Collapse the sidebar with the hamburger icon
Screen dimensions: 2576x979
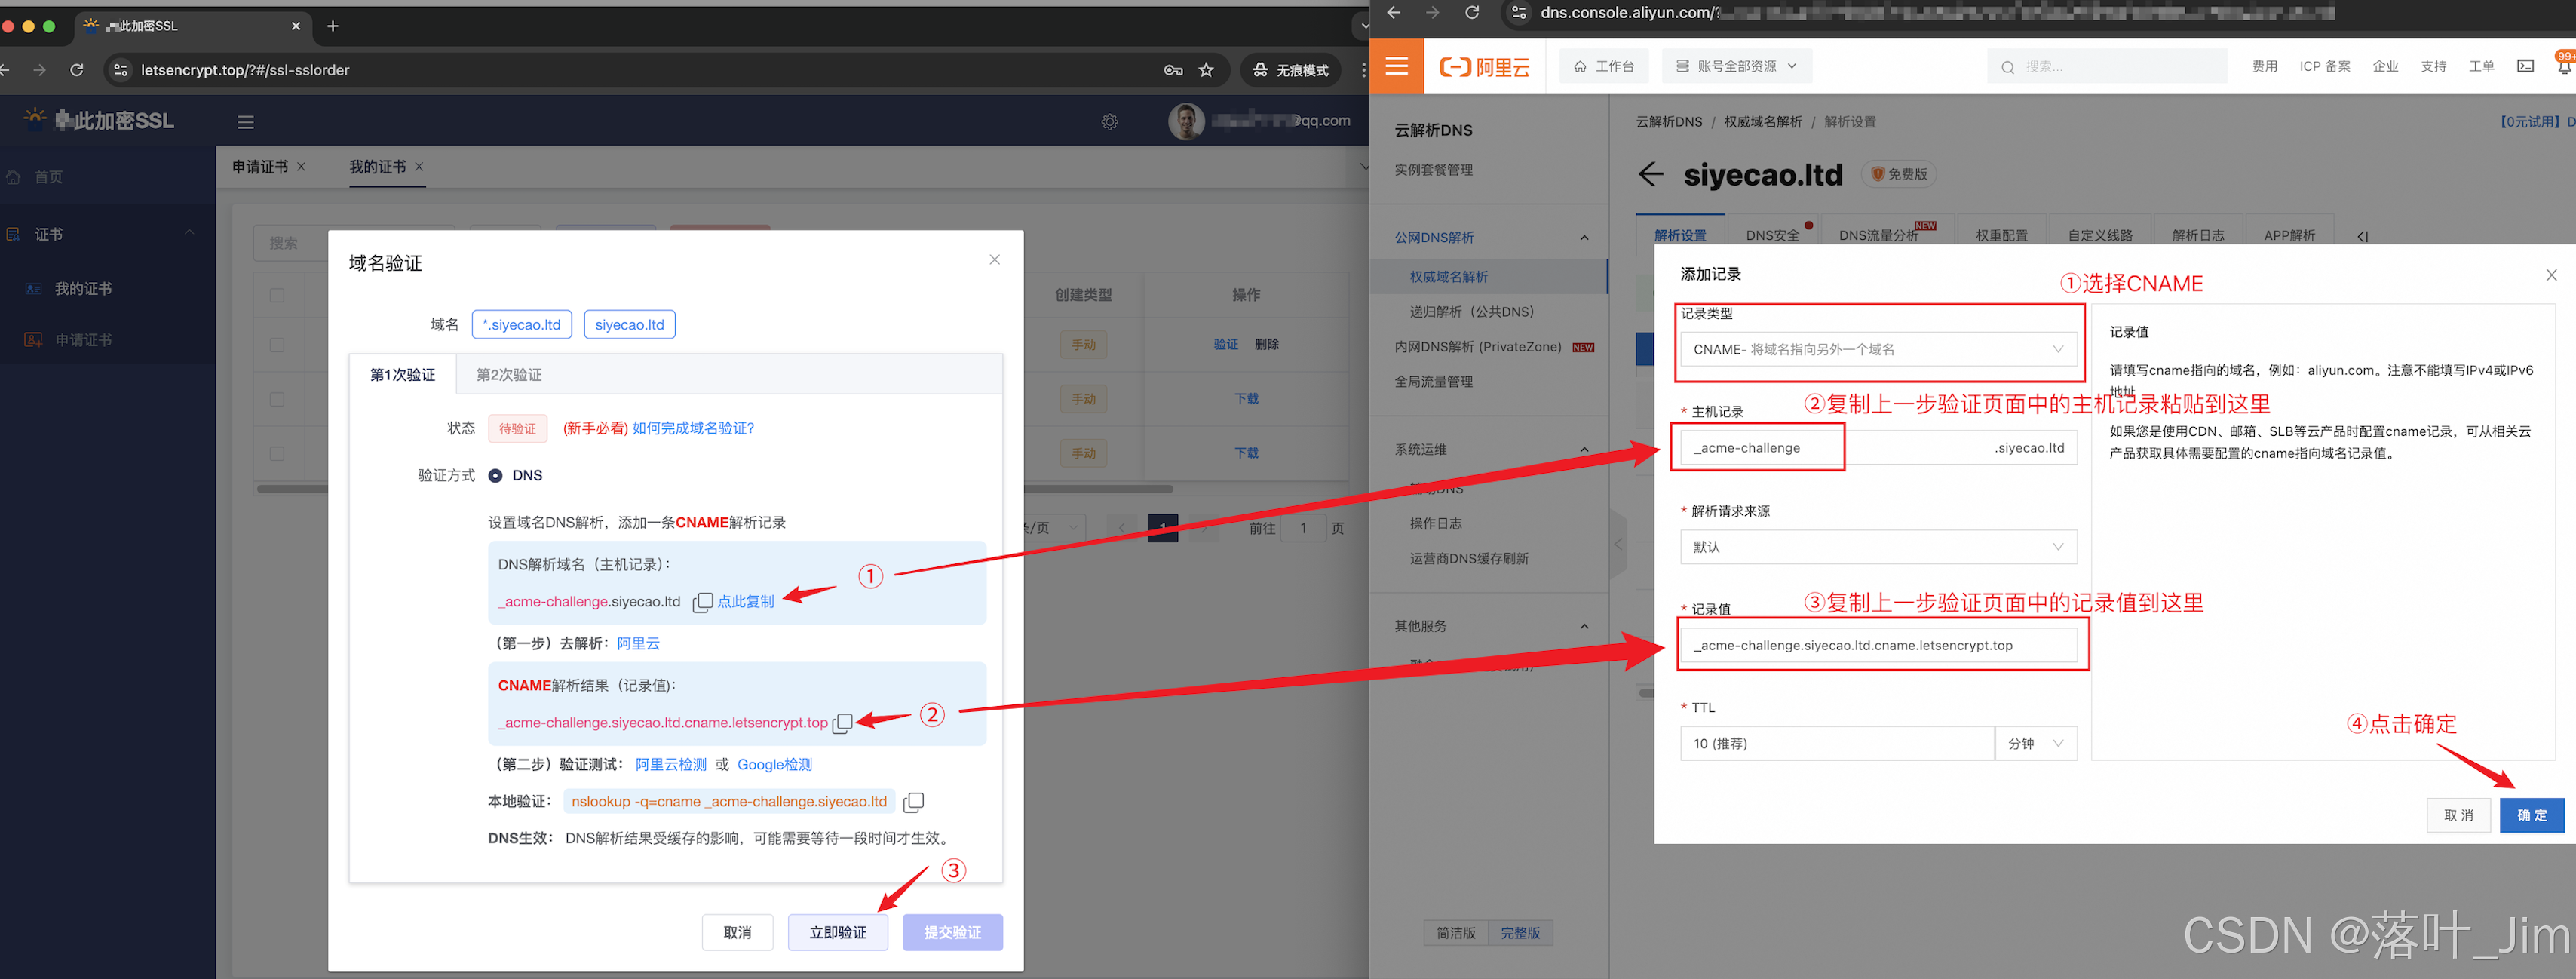245,122
